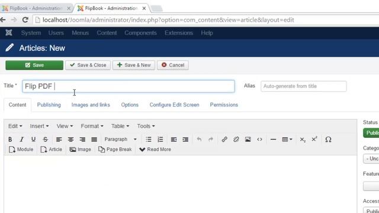Open editor Format menu

(92, 126)
